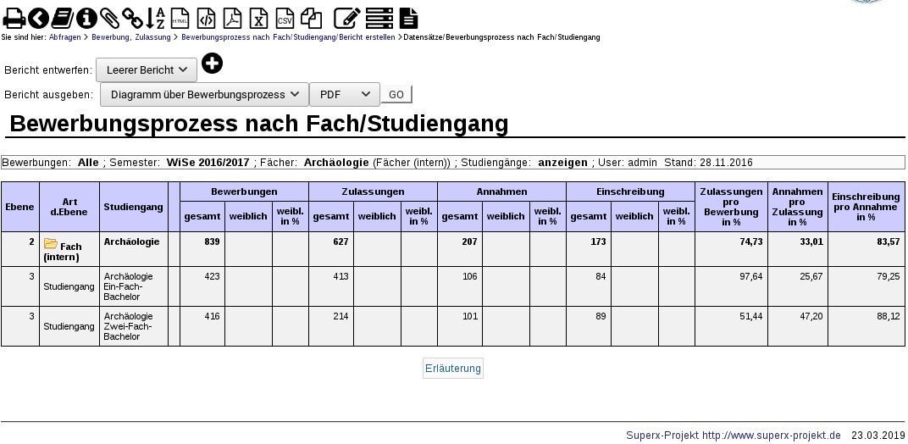Image resolution: width=908 pixels, height=444 pixels.
Task: Click the chain link icon
Action: pyautogui.click(x=132, y=18)
